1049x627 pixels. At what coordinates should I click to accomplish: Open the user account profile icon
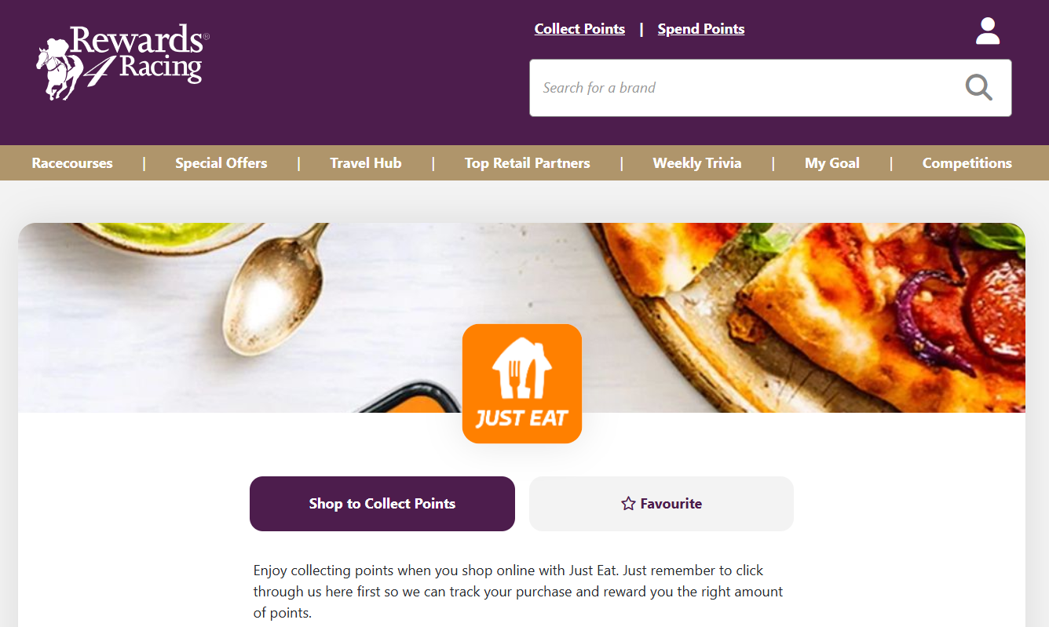(987, 31)
